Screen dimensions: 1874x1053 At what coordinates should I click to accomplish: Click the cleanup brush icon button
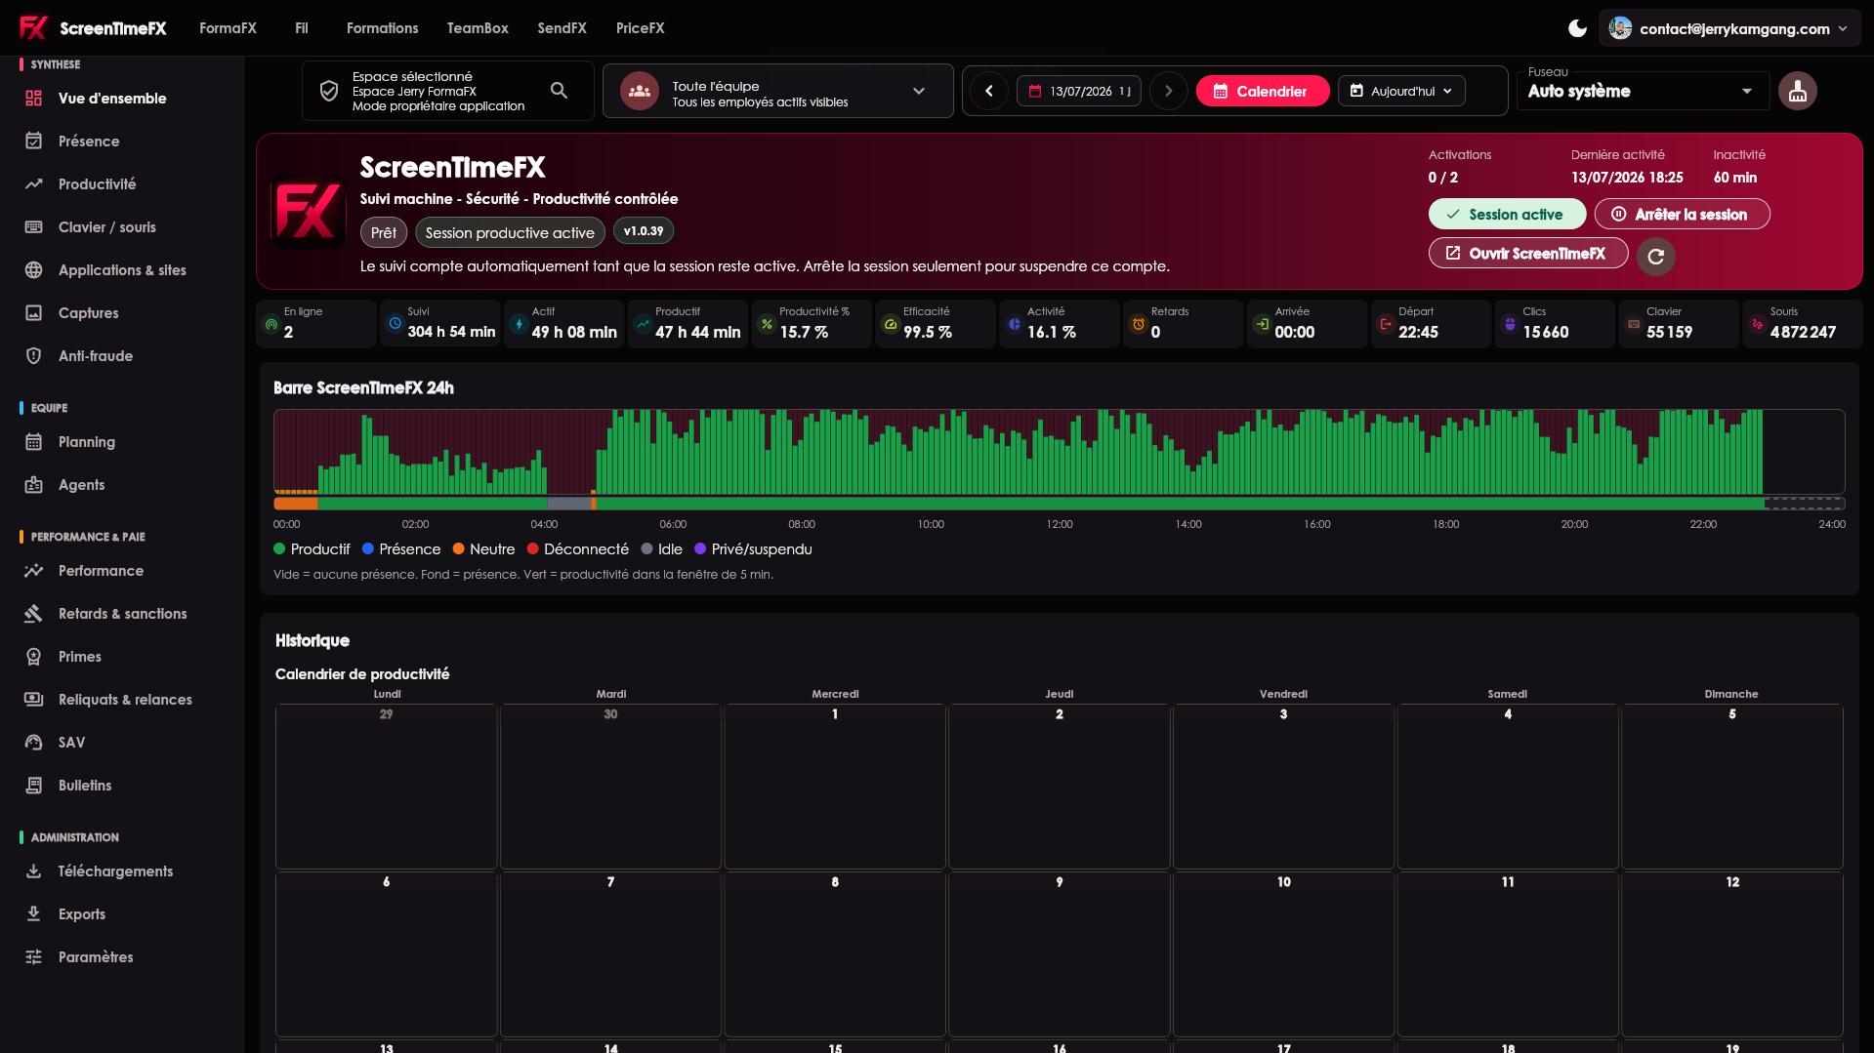1797,91
